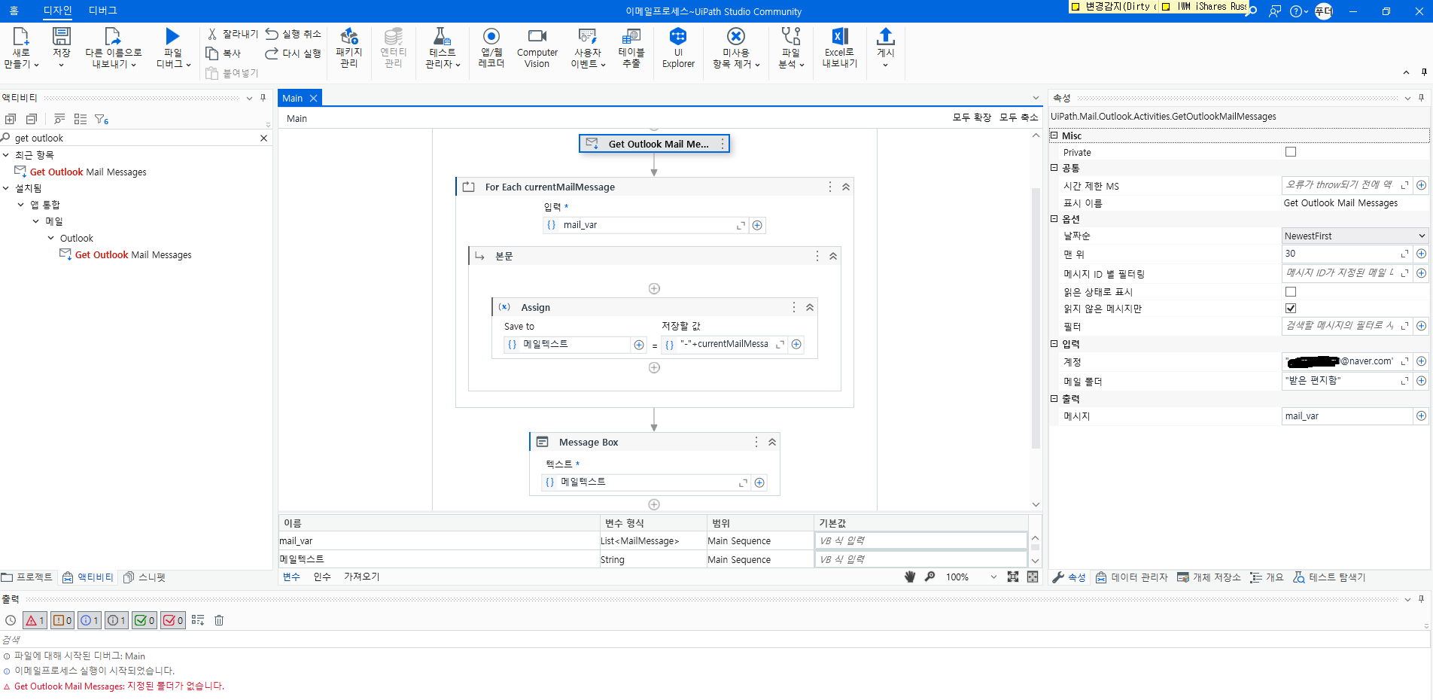
Task: Collapse the Assign activity
Action: click(810, 307)
